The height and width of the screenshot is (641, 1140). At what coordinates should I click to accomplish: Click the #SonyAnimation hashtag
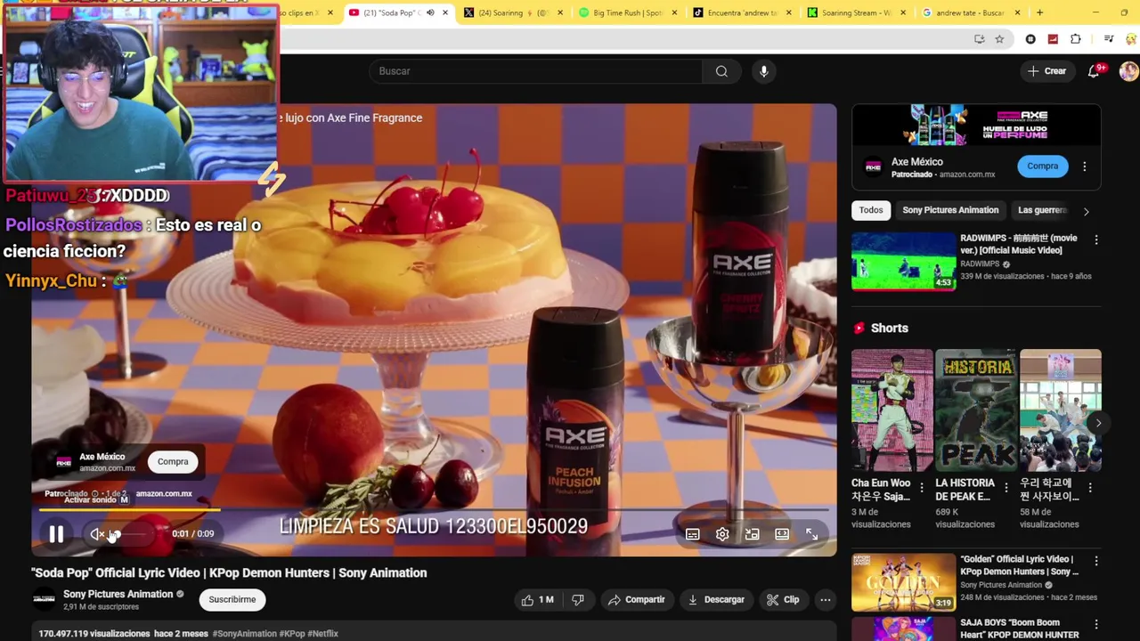coord(244,634)
